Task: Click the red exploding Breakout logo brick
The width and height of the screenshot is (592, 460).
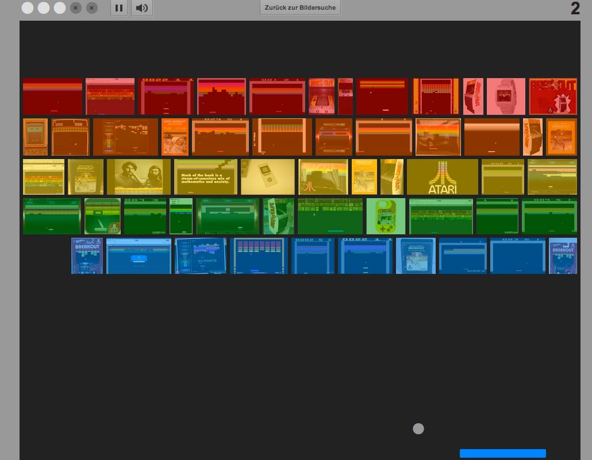Action: [554, 96]
